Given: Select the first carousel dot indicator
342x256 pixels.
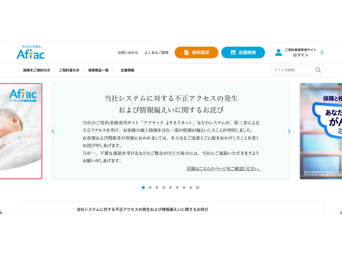Looking at the screenshot, I should coord(143,187).
